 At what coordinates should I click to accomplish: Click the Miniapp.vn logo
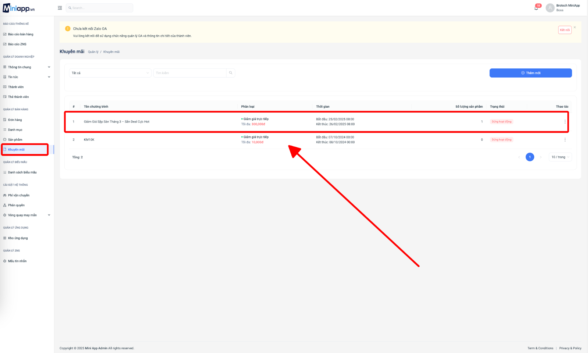(x=19, y=8)
